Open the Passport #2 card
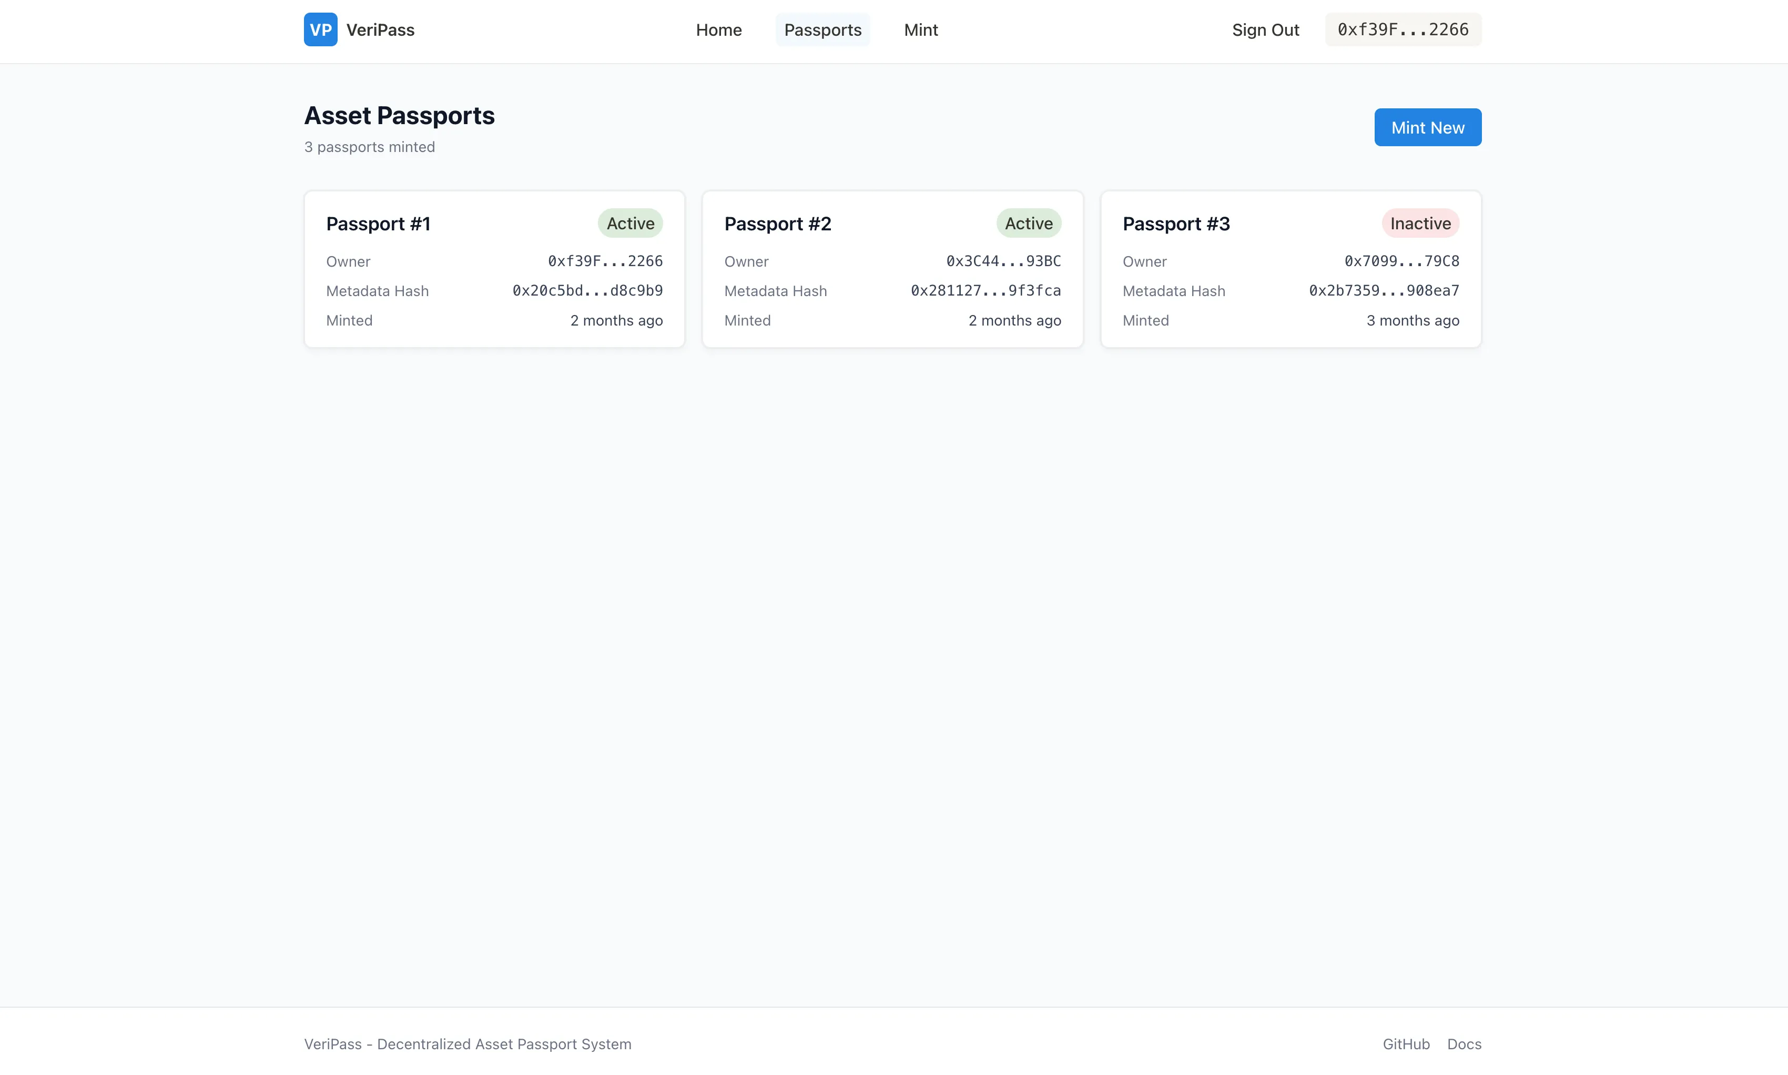Screen dimensions: 1788x1075 (x=892, y=269)
